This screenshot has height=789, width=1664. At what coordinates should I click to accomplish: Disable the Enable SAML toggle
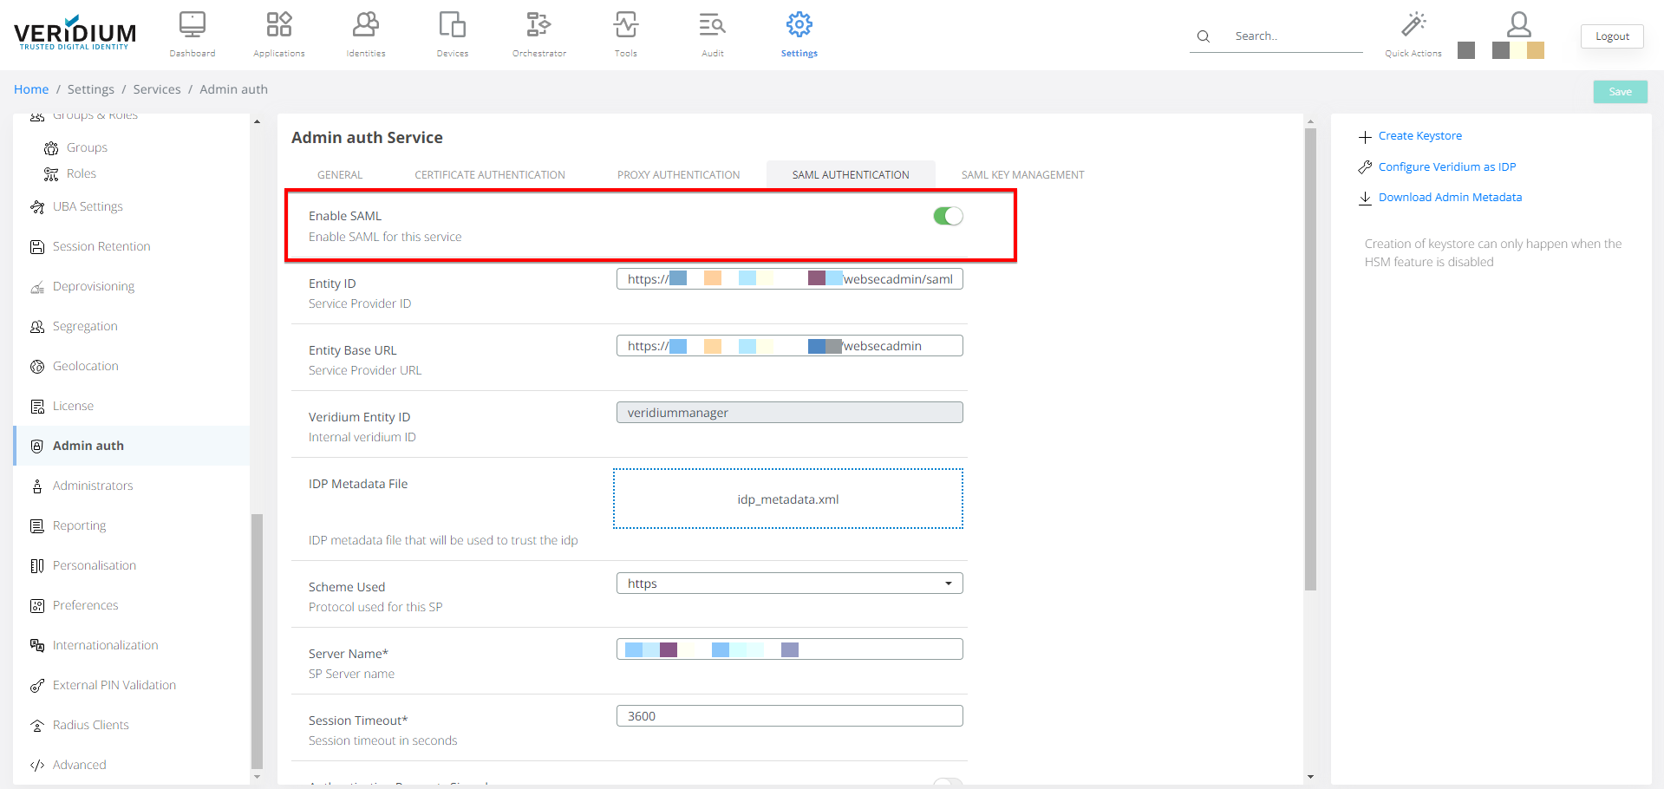948,215
